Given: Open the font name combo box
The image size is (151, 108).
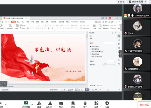Looking at the screenshot, I should 33,26.
